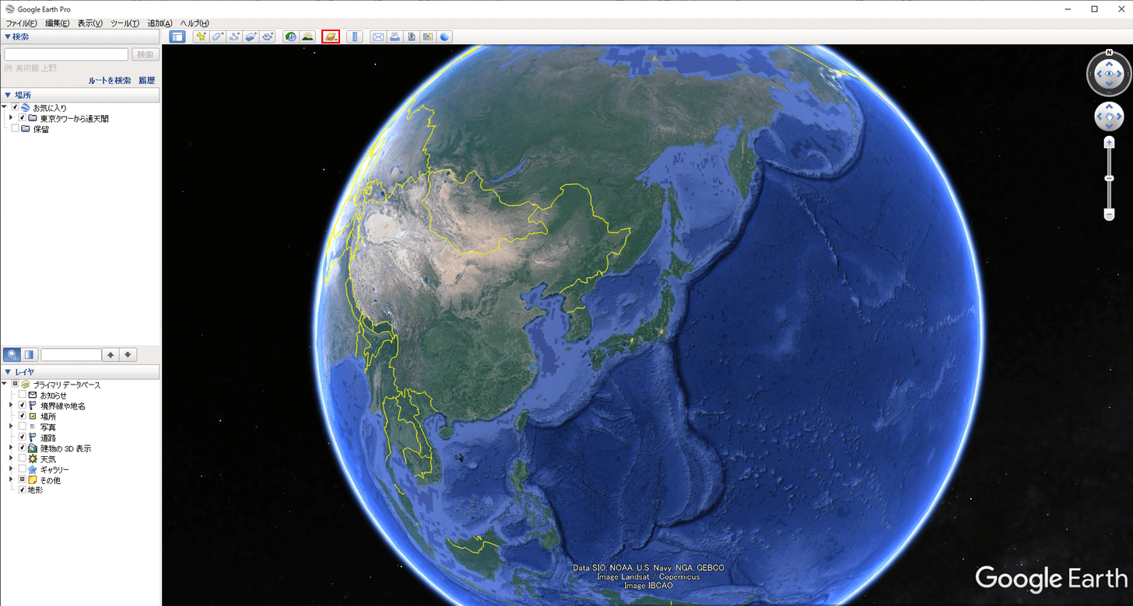Image resolution: width=1133 pixels, height=606 pixels.
Task: Check the 保留 checkbox
Action: coord(15,129)
